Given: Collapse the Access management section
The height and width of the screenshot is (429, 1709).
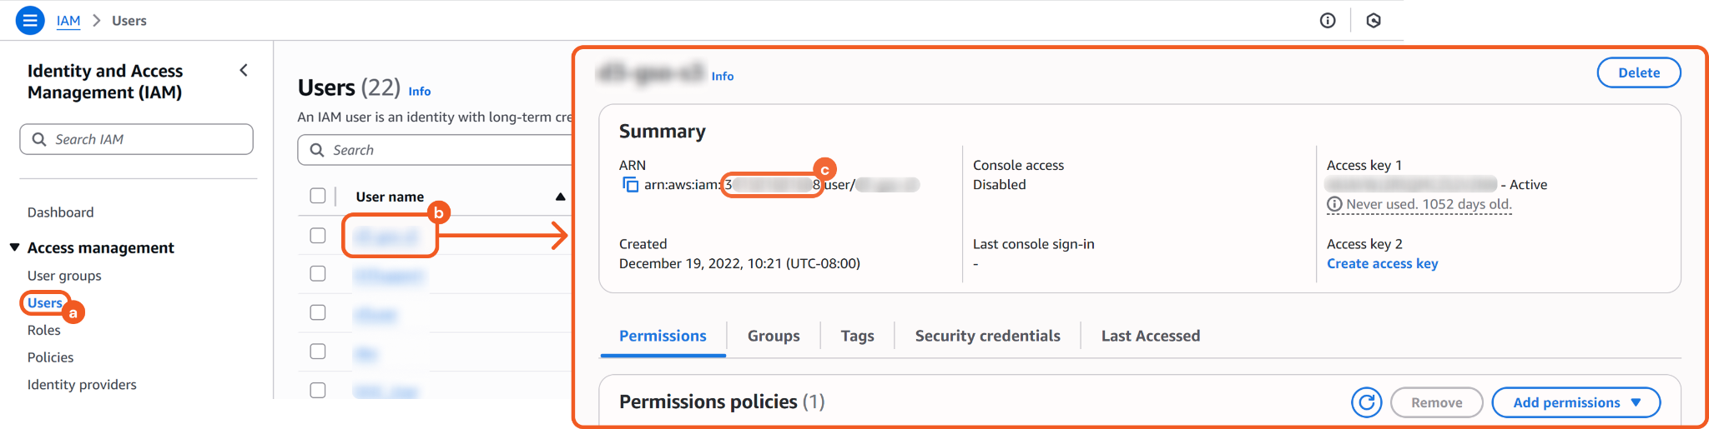Looking at the screenshot, I should tap(15, 247).
